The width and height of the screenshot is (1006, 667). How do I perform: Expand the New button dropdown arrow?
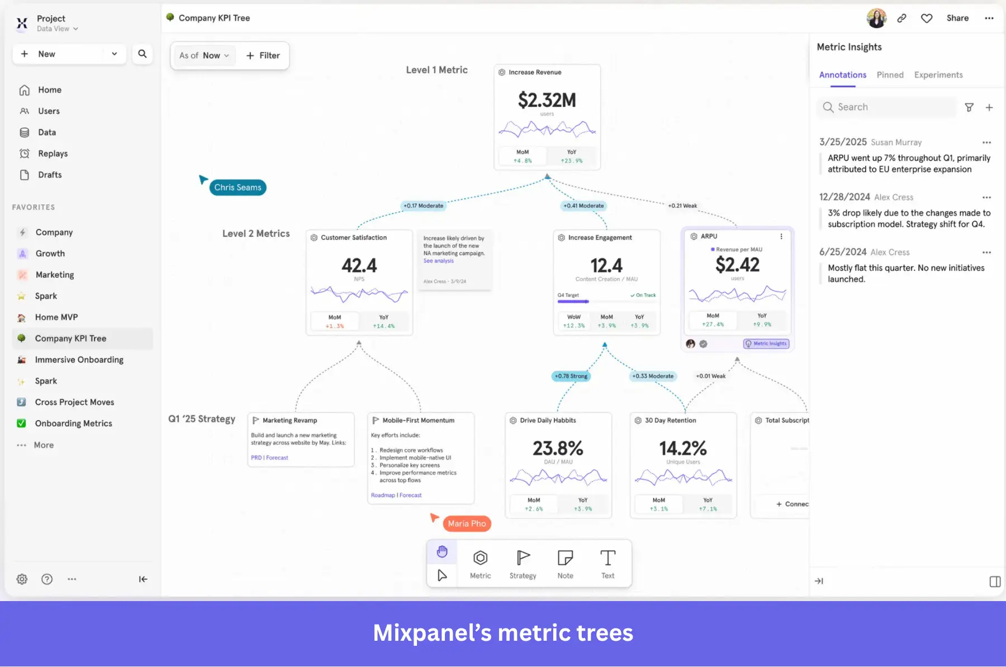[114, 54]
